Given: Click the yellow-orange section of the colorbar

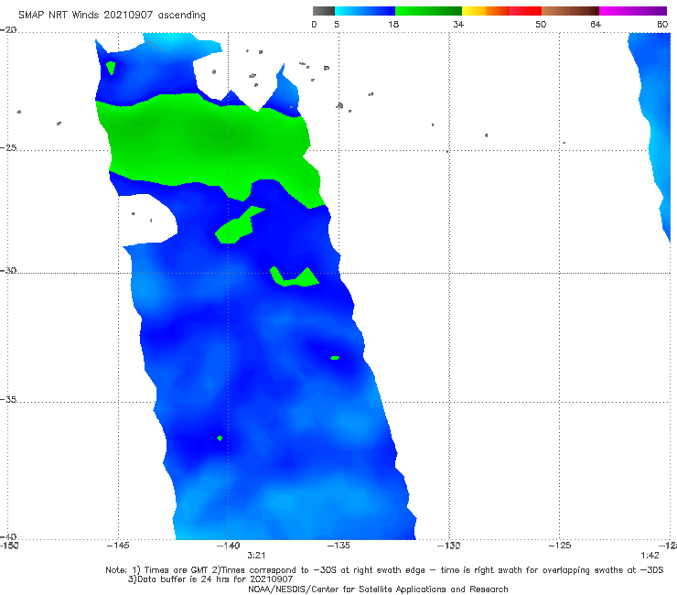Looking at the screenshot, I should click(486, 11).
